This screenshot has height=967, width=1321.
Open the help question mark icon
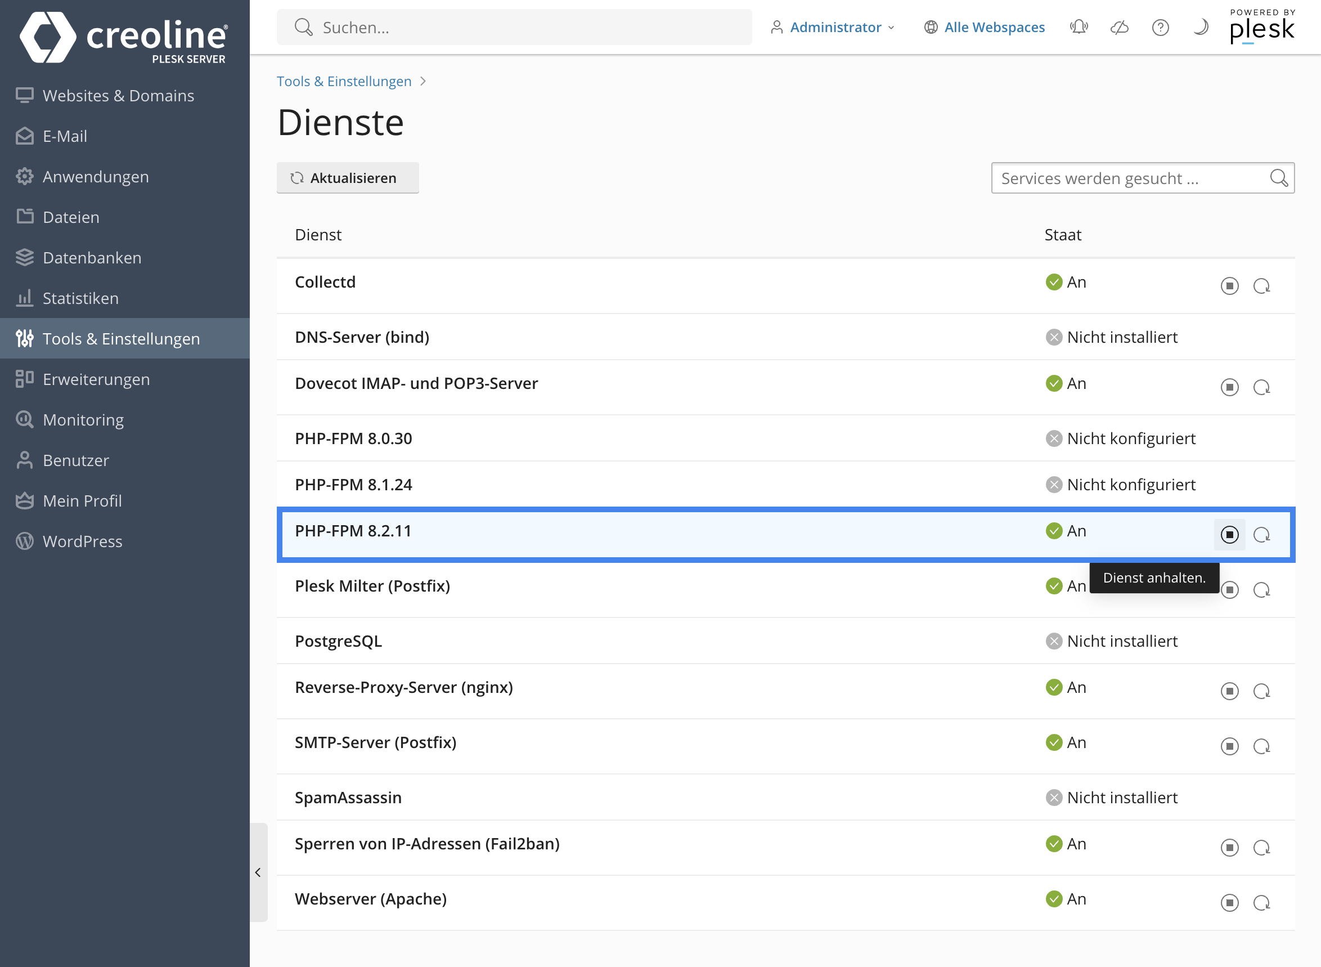(x=1160, y=27)
